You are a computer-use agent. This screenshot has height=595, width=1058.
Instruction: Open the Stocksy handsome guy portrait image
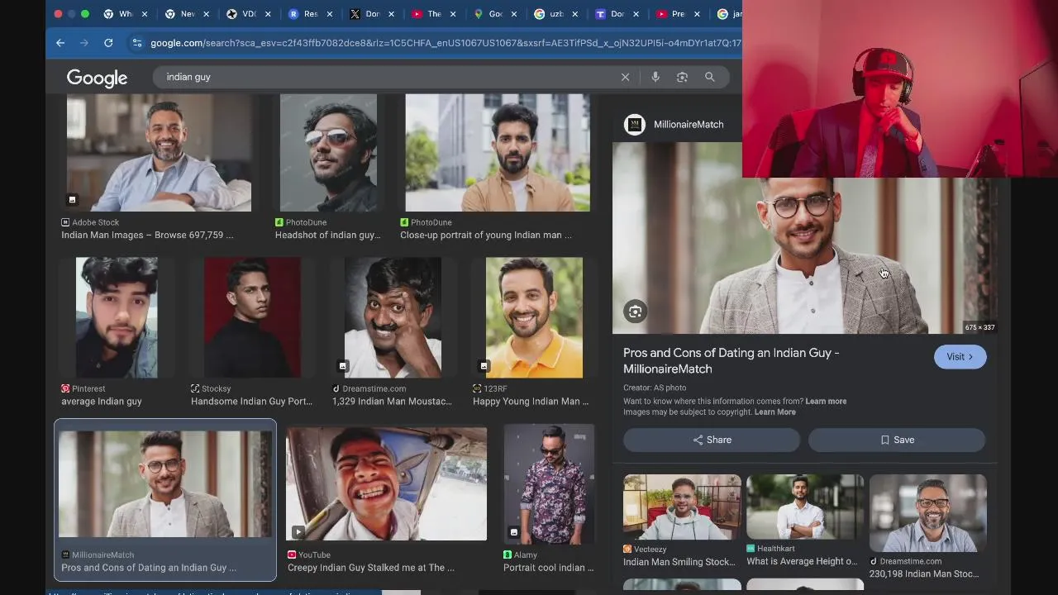pos(252,317)
